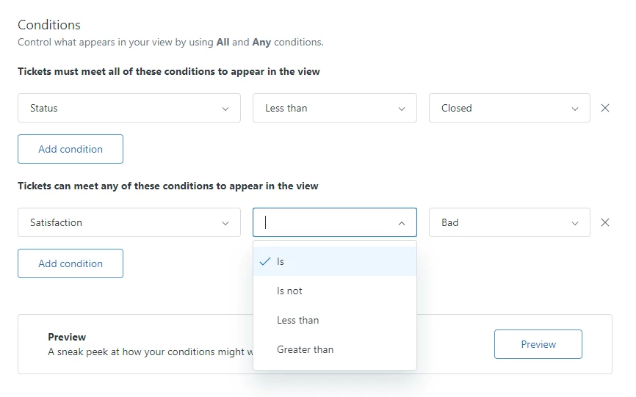Remove the Status condition row

click(x=605, y=108)
